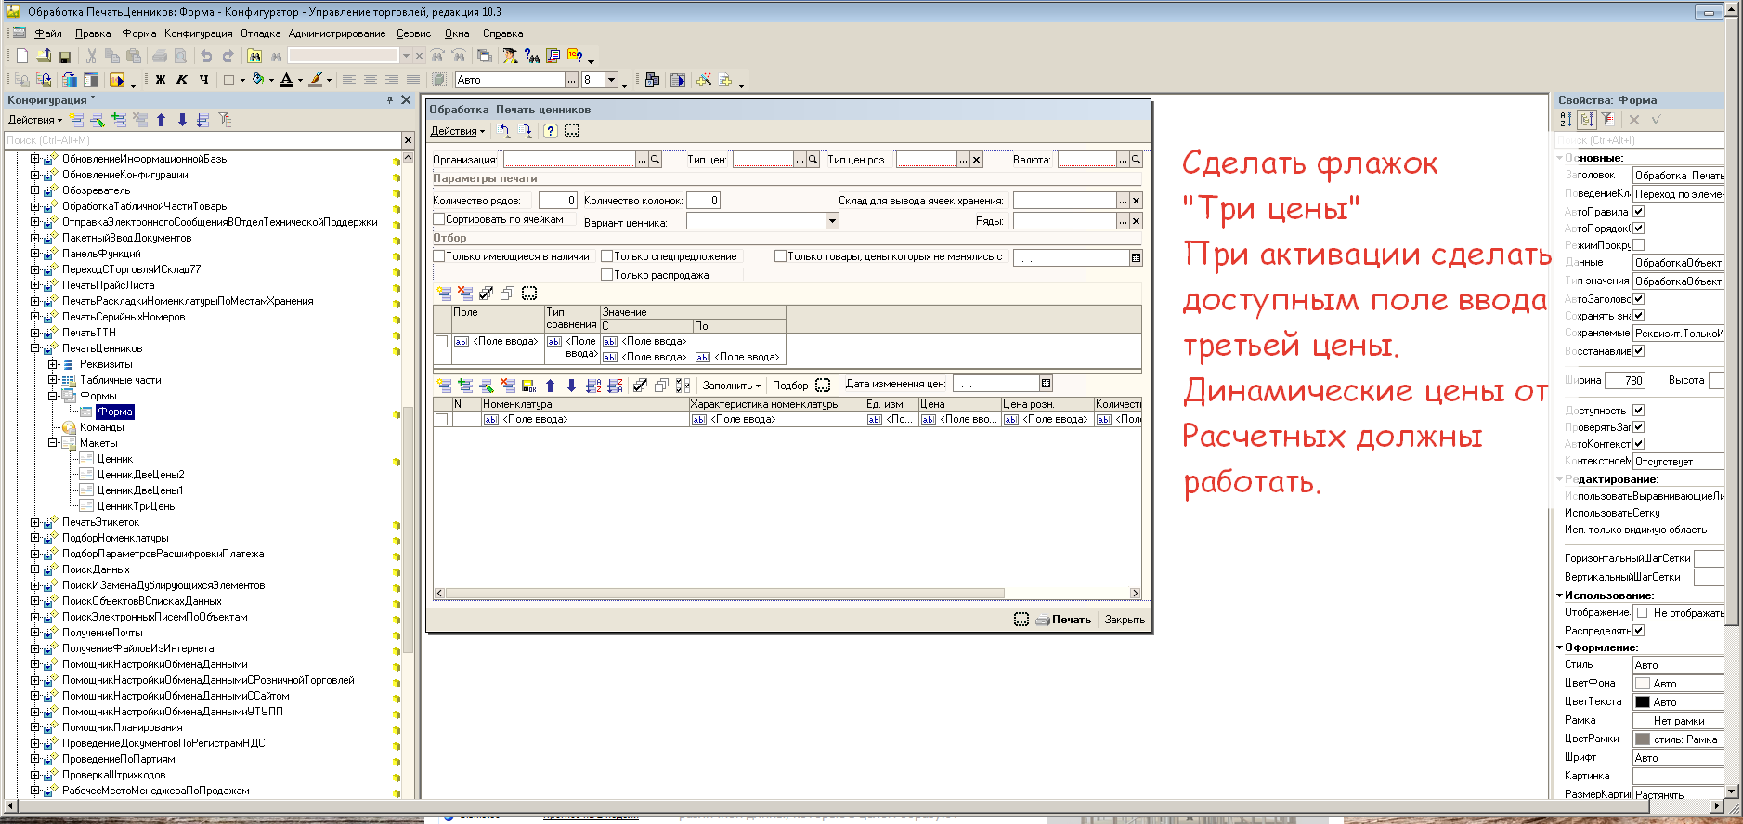Open the 'Заполнить' dropdown button
1743x824 pixels.
[731, 386]
